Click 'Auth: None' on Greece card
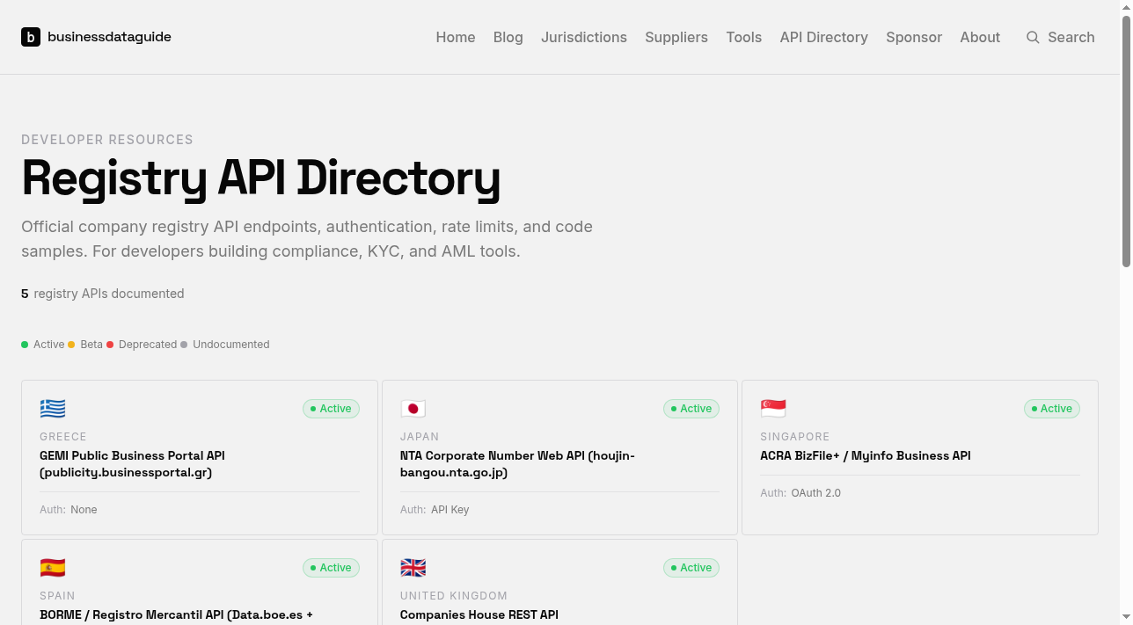This screenshot has width=1133, height=625. pyautogui.click(x=69, y=510)
